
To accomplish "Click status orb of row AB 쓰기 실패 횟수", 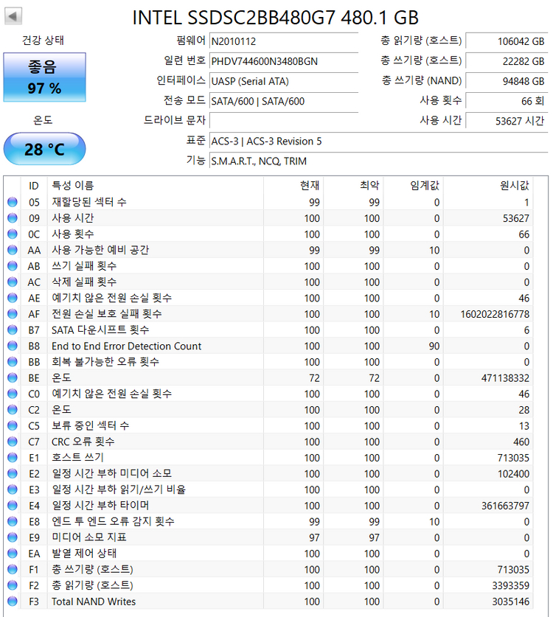I will (13, 265).
